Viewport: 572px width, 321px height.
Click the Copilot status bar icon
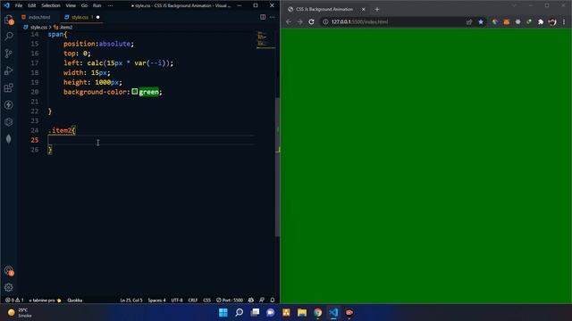(251, 300)
